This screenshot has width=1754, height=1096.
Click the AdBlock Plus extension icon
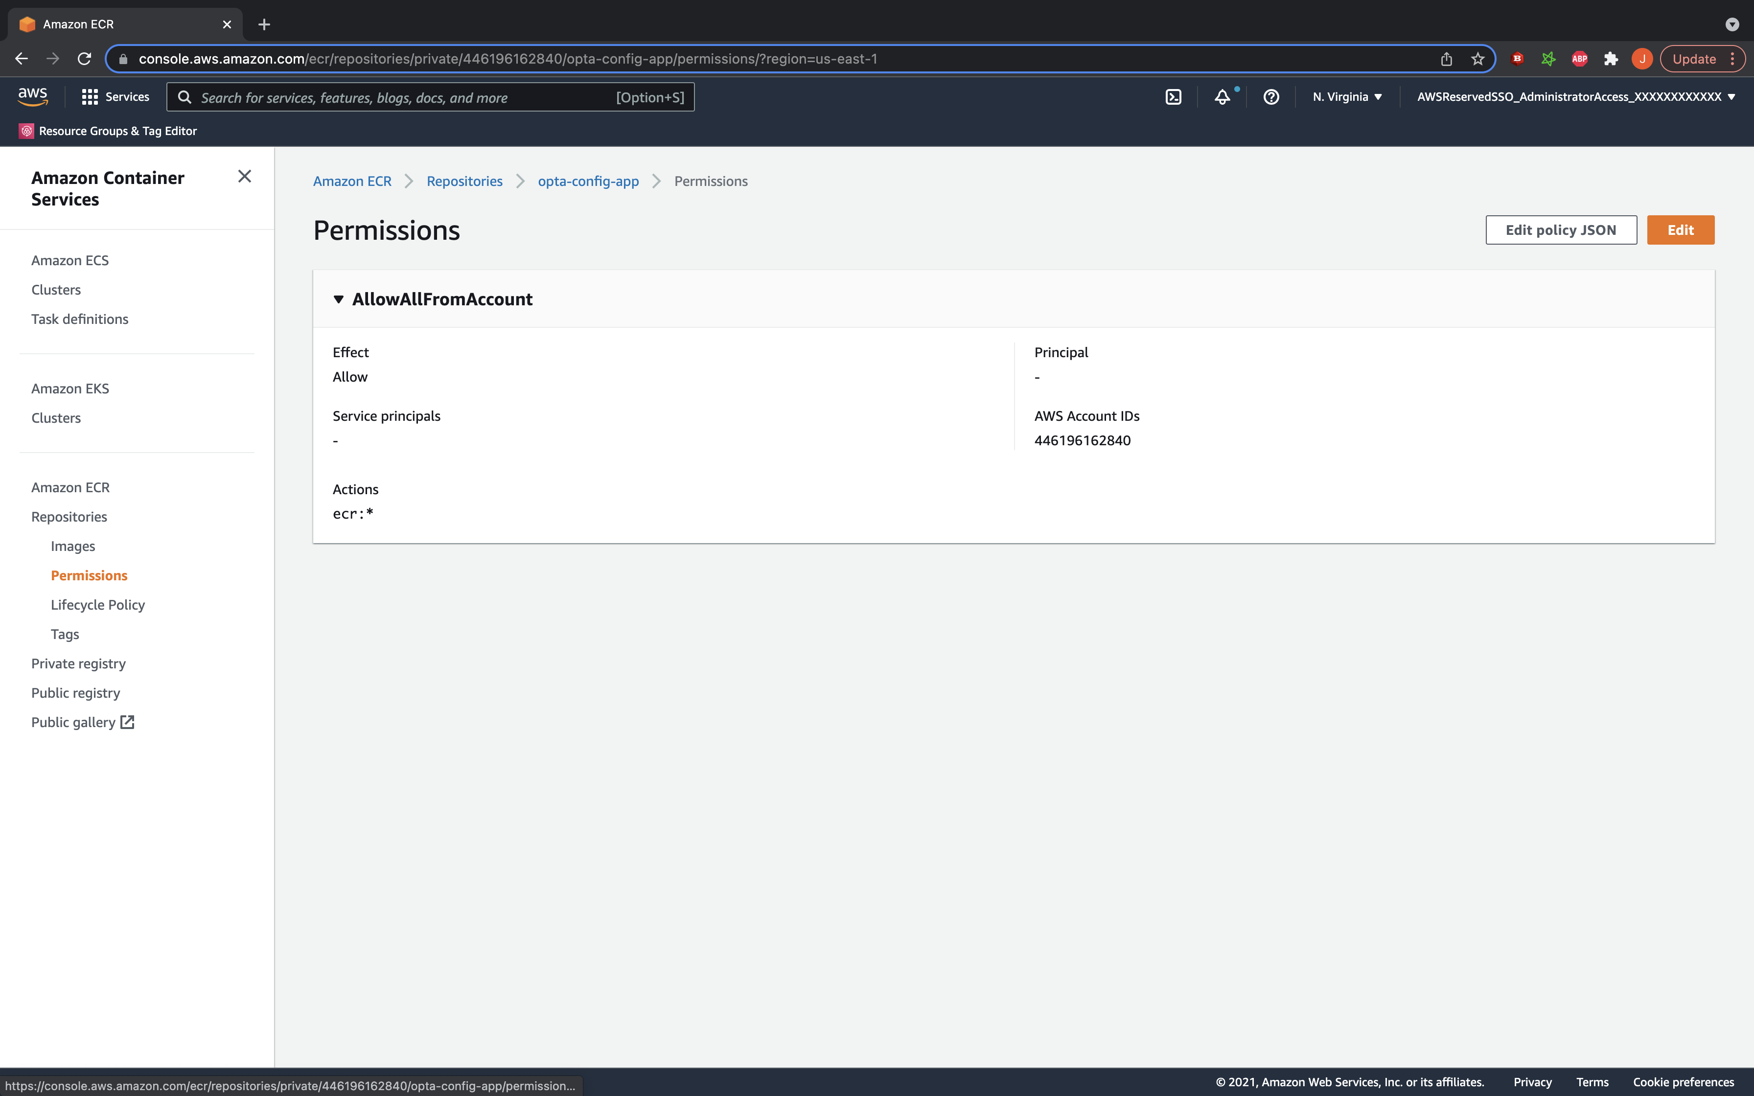pyautogui.click(x=1579, y=59)
